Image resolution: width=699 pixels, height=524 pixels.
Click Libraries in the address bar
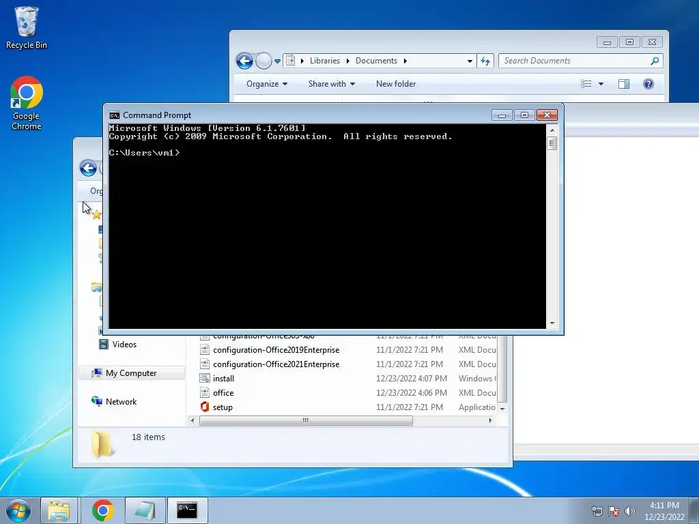[x=324, y=61]
